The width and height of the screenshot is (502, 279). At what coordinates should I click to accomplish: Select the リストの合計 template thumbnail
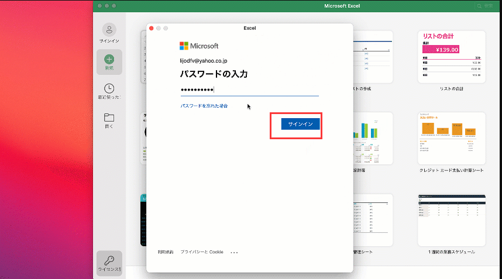(452, 57)
